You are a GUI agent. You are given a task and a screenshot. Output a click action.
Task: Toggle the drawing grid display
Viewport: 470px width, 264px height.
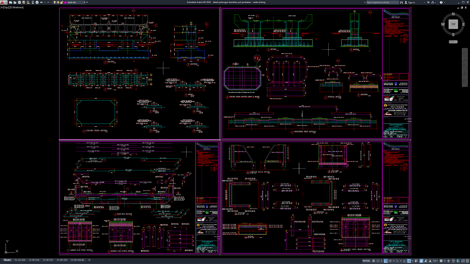coord(373,261)
